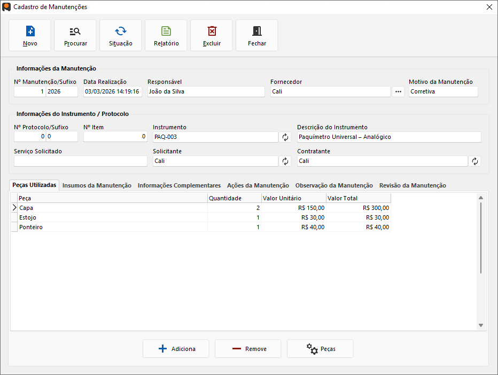Switch to Insumos da Manutenção tab
The height and width of the screenshot is (375, 498).
coord(97,185)
